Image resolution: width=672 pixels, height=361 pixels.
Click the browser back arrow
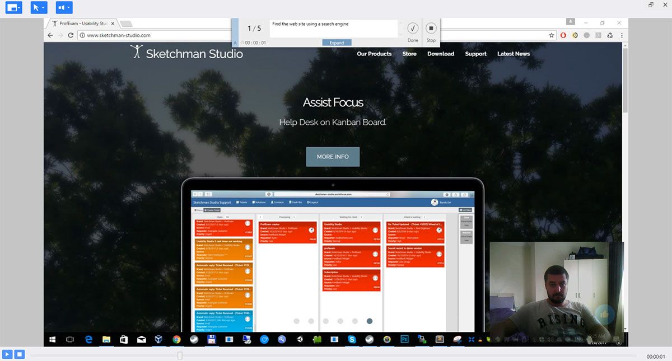(50, 35)
